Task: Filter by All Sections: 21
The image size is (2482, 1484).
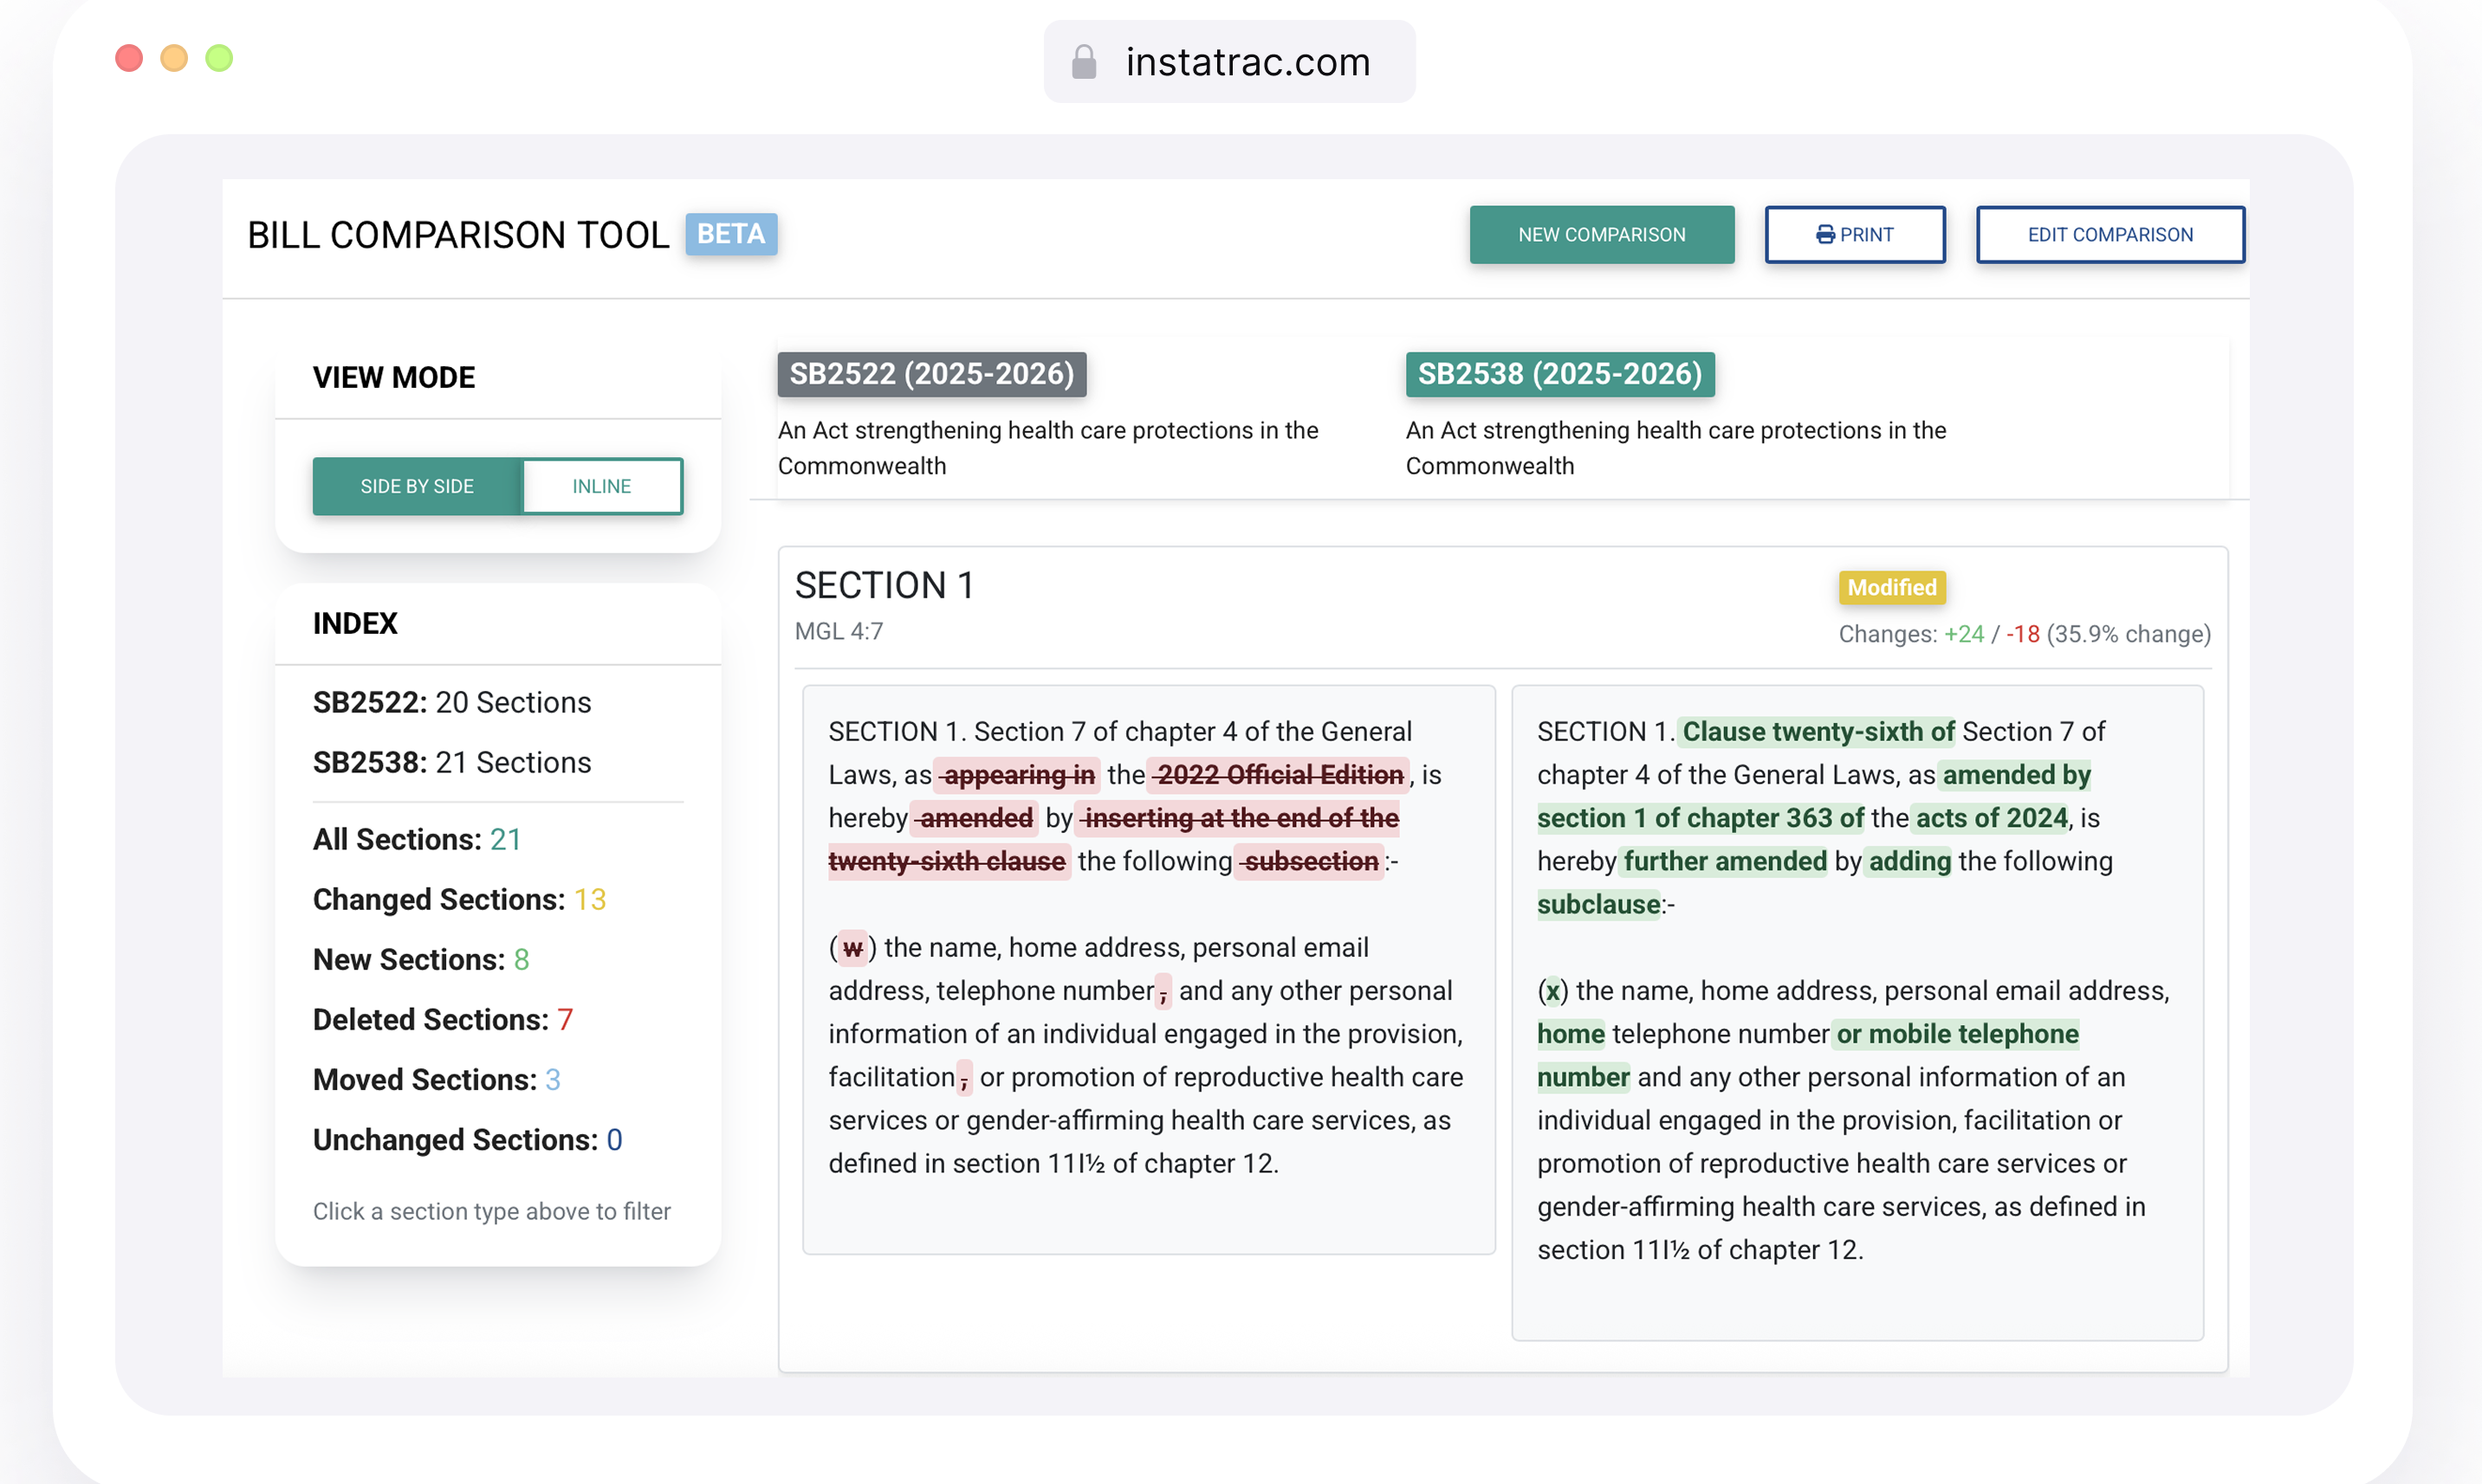Action: 418,838
